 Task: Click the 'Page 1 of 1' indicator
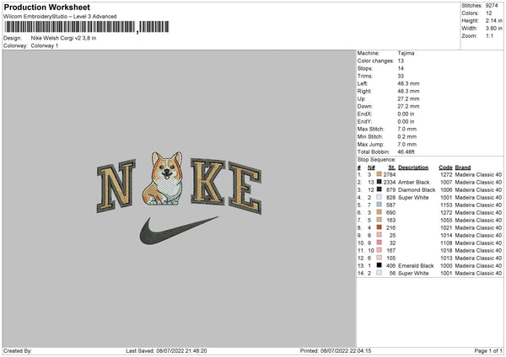[x=488, y=350]
